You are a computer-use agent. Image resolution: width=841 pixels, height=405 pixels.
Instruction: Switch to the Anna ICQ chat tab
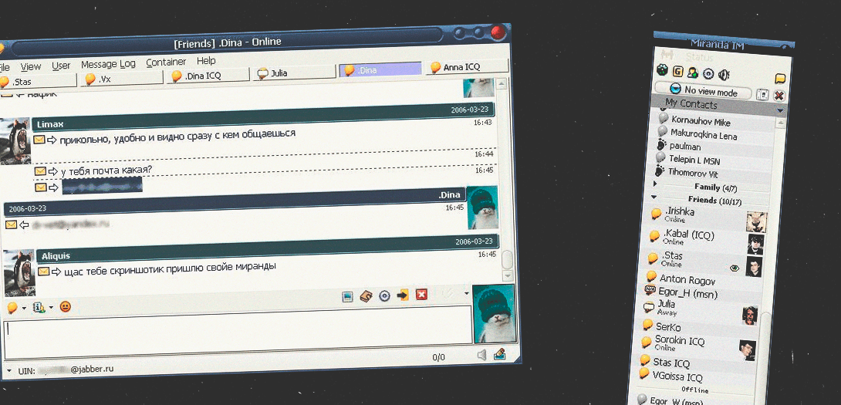(x=467, y=67)
